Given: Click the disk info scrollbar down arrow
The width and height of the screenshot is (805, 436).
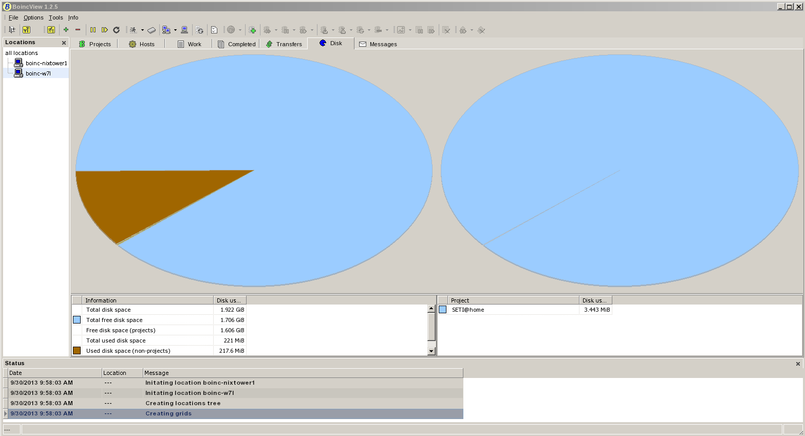Looking at the screenshot, I should coord(432,351).
